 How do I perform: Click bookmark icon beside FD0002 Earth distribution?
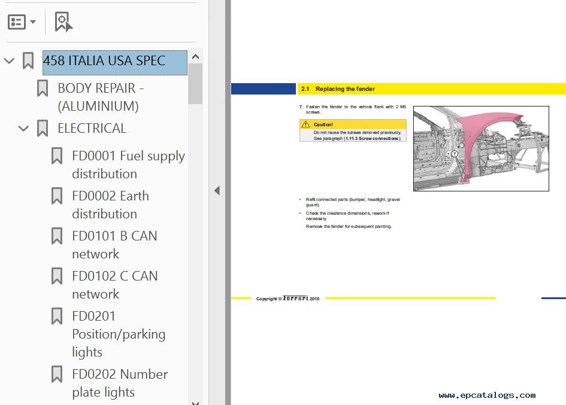pos(57,196)
